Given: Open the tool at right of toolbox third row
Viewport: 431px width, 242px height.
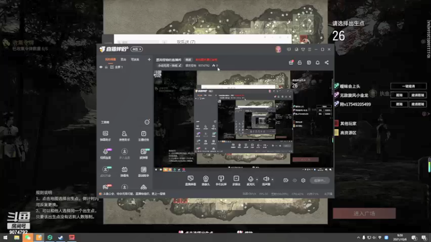Looking at the screenshot, I should coord(143,172).
